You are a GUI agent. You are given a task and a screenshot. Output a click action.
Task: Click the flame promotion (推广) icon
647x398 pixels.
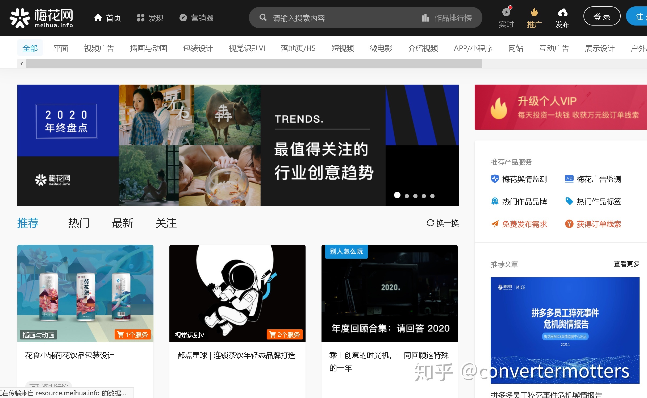[534, 12]
